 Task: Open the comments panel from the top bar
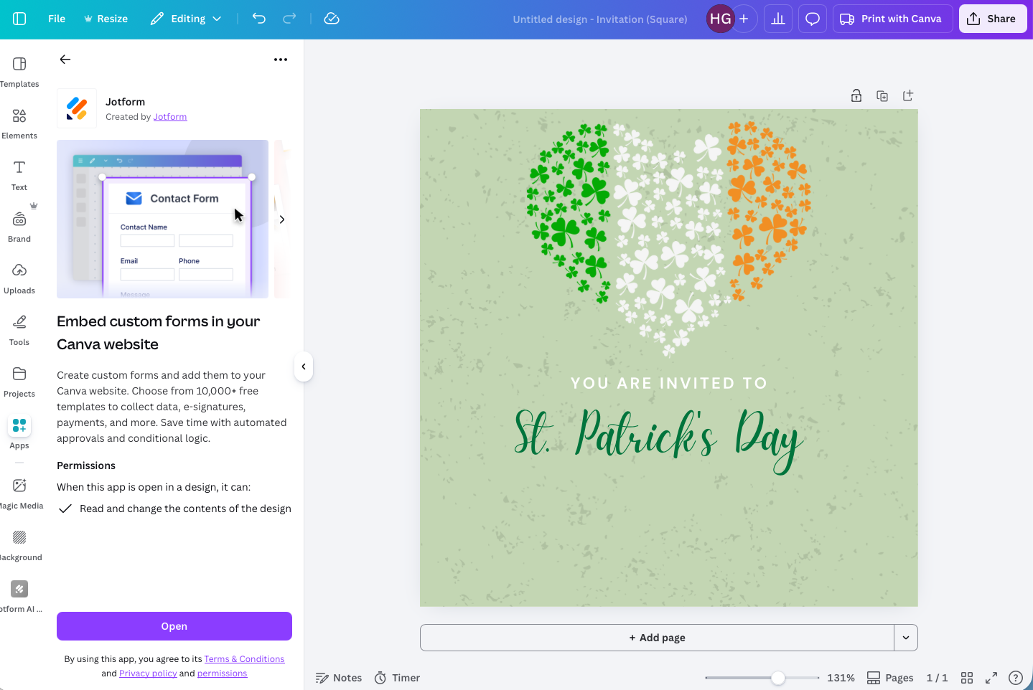tap(812, 19)
